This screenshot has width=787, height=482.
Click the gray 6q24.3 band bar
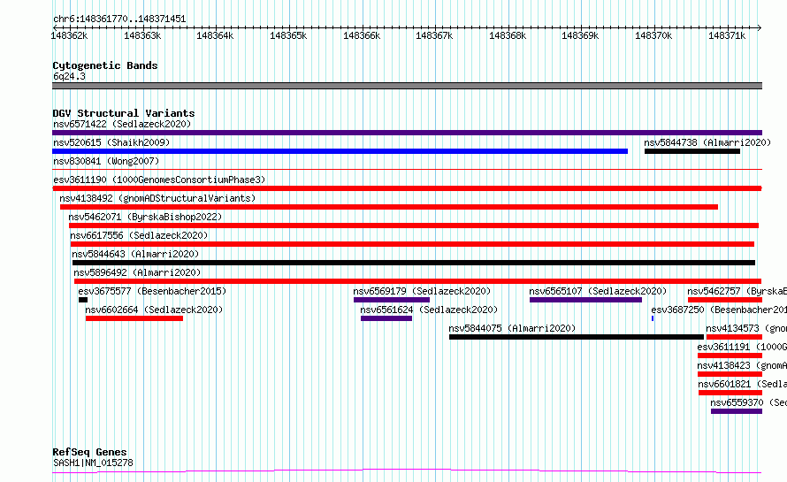pos(407,86)
